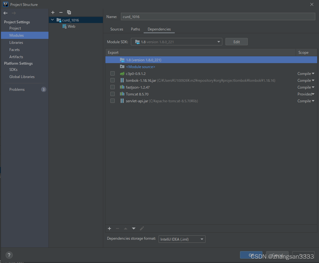Open Problems list

pyautogui.click(x=17, y=90)
